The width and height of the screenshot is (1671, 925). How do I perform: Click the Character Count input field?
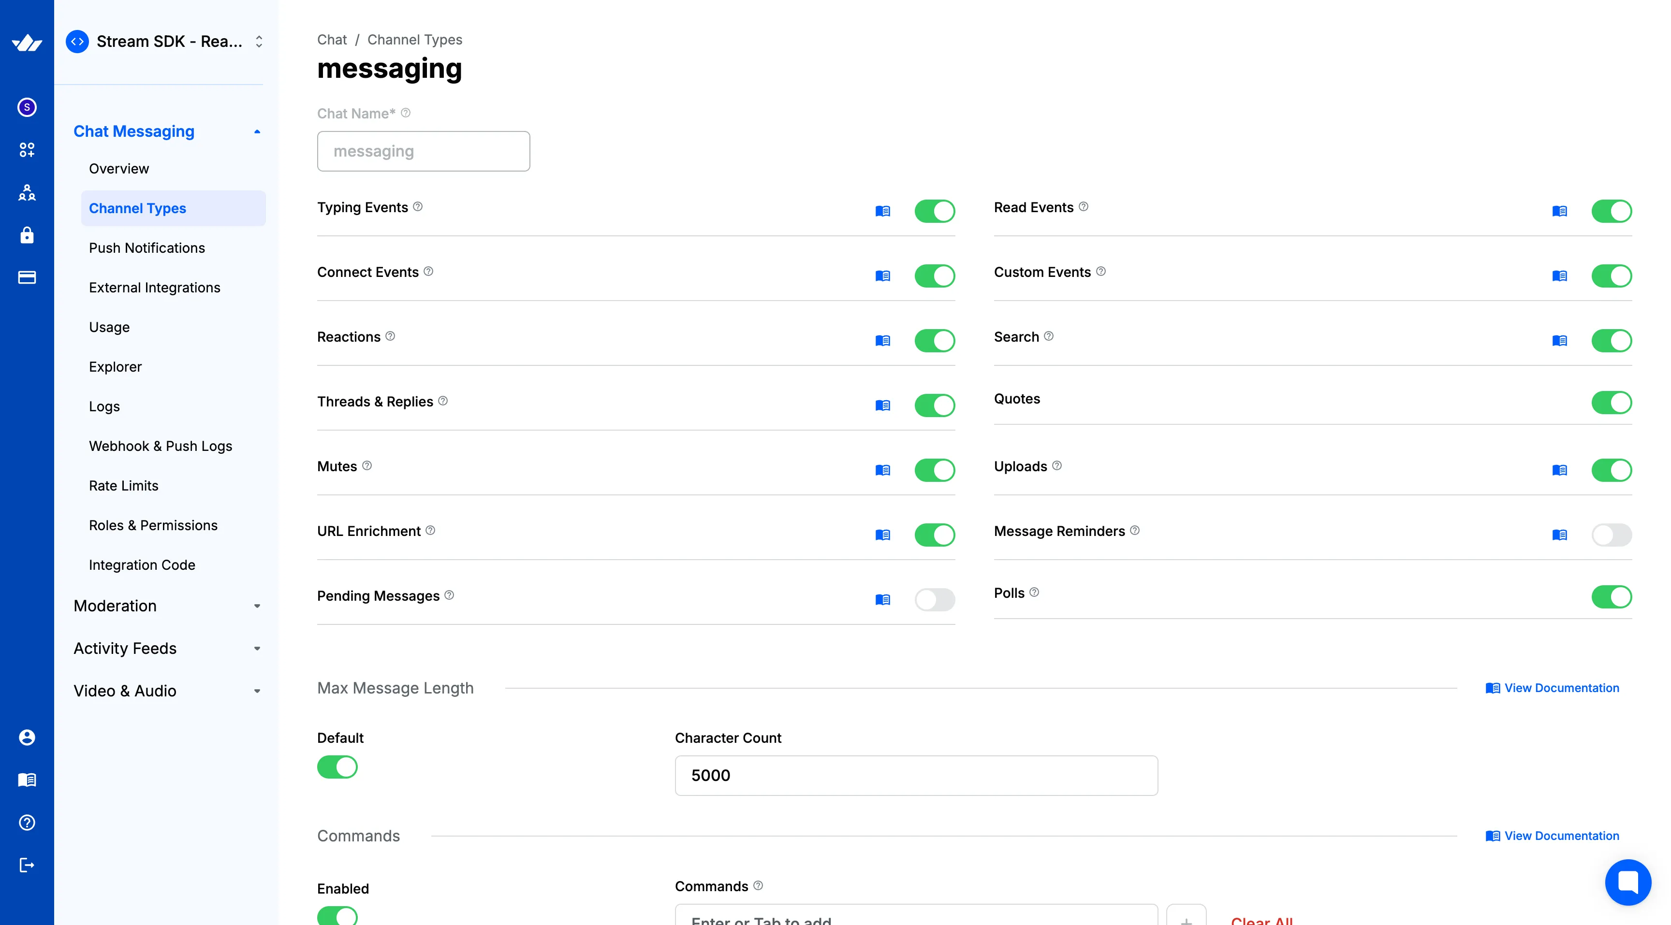coord(915,775)
